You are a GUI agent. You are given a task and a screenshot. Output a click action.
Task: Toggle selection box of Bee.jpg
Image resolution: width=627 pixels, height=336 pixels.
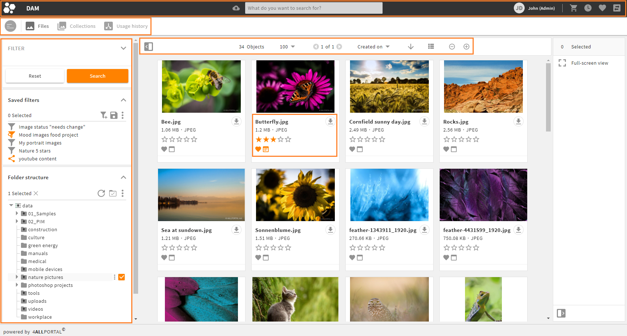coord(172,149)
